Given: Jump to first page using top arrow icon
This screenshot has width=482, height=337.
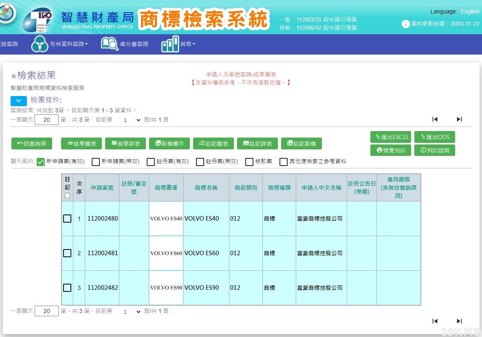Looking at the screenshot, I should 435,119.
